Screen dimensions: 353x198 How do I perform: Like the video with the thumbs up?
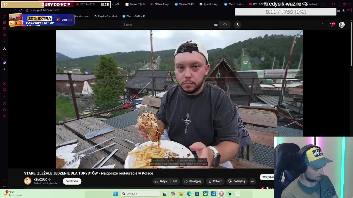tap(161, 181)
